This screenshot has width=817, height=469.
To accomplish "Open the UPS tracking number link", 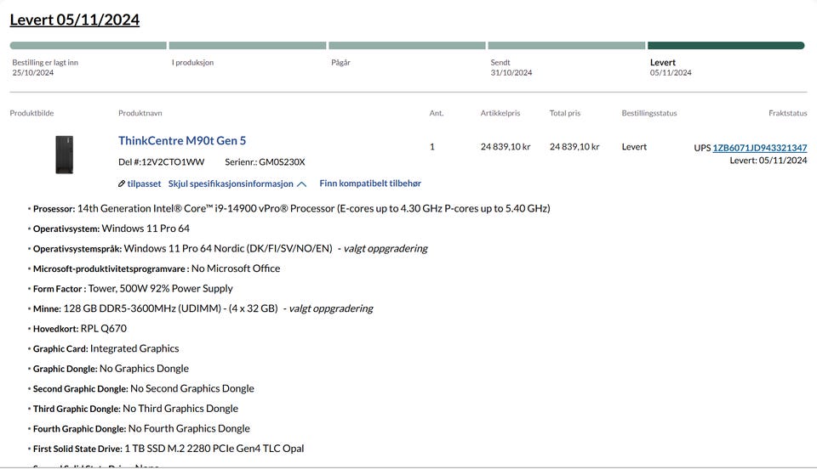I will pyautogui.click(x=759, y=148).
